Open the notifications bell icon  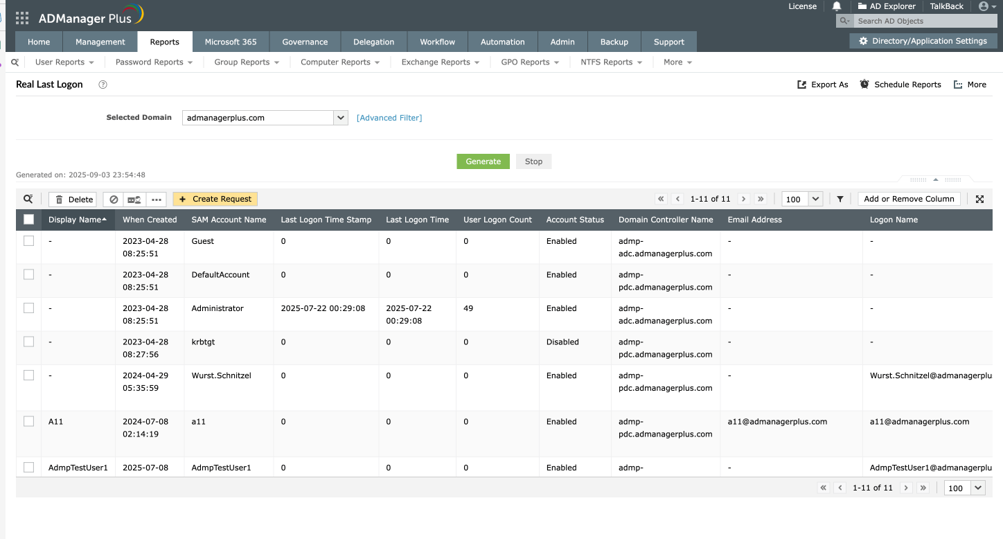837,6
